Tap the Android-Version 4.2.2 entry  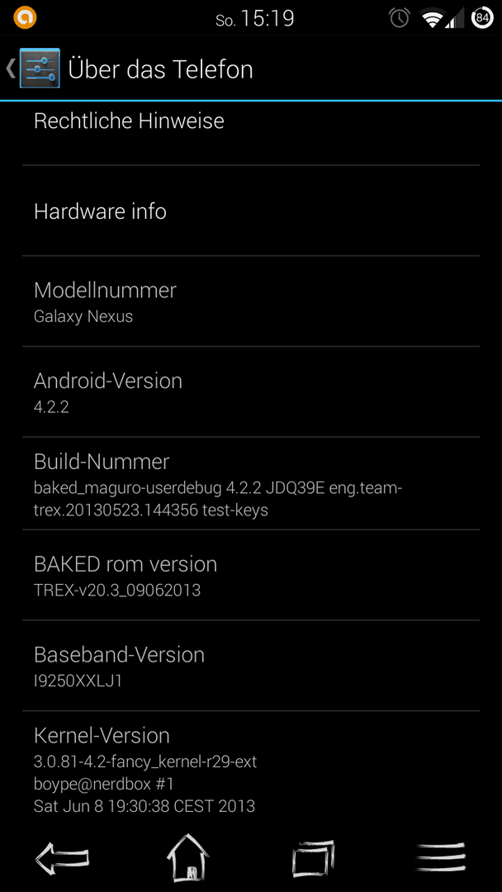[251, 392]
